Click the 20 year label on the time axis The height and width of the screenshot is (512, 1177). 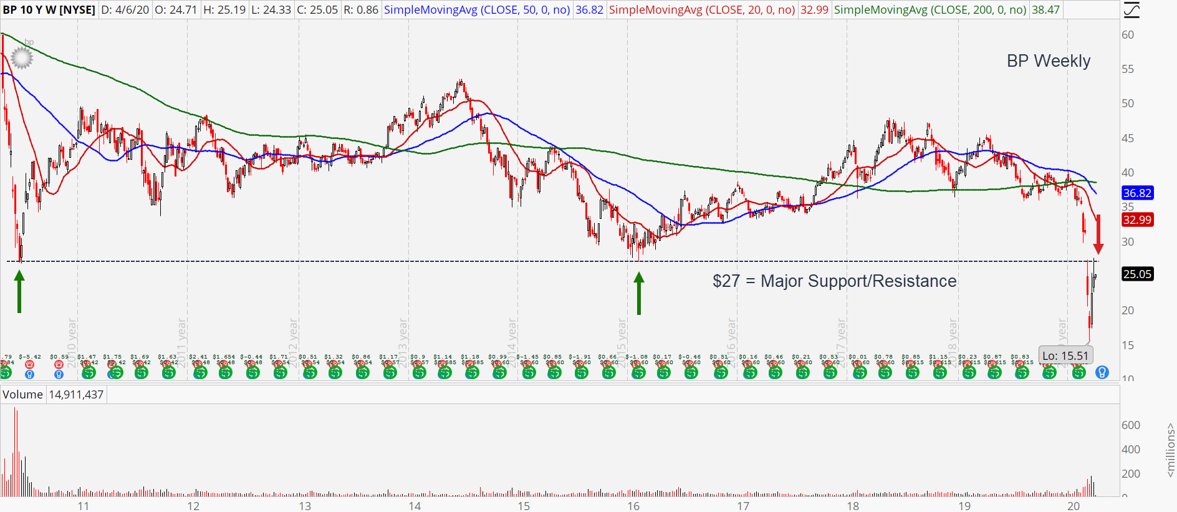(1074, 506)
